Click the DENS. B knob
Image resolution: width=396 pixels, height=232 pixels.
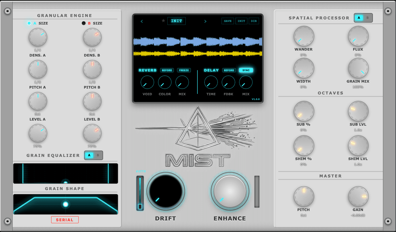pos(92,69)
